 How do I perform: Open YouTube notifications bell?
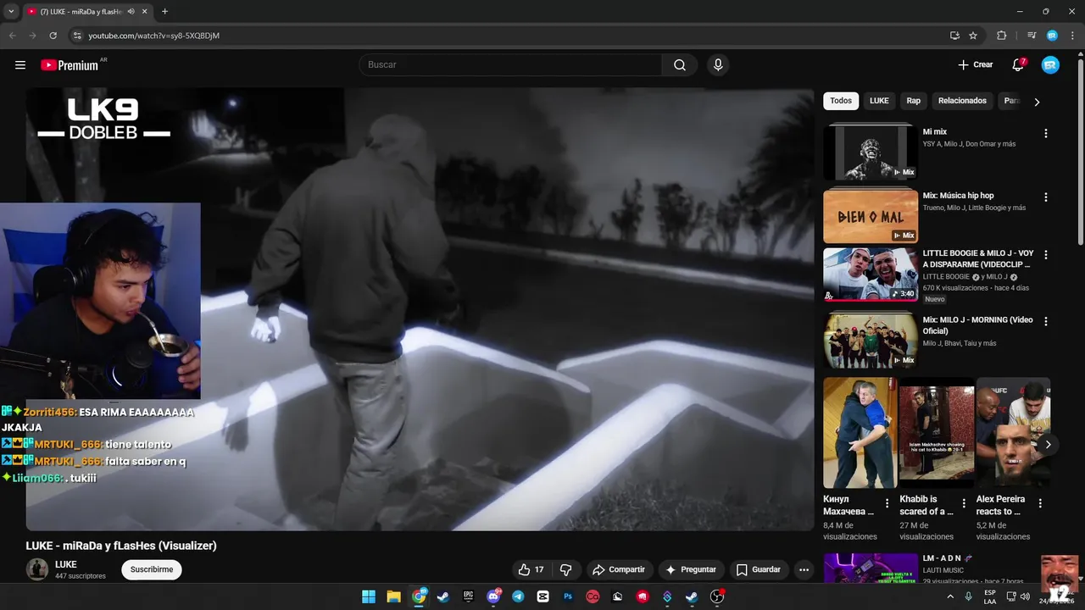pos(1018,65)
